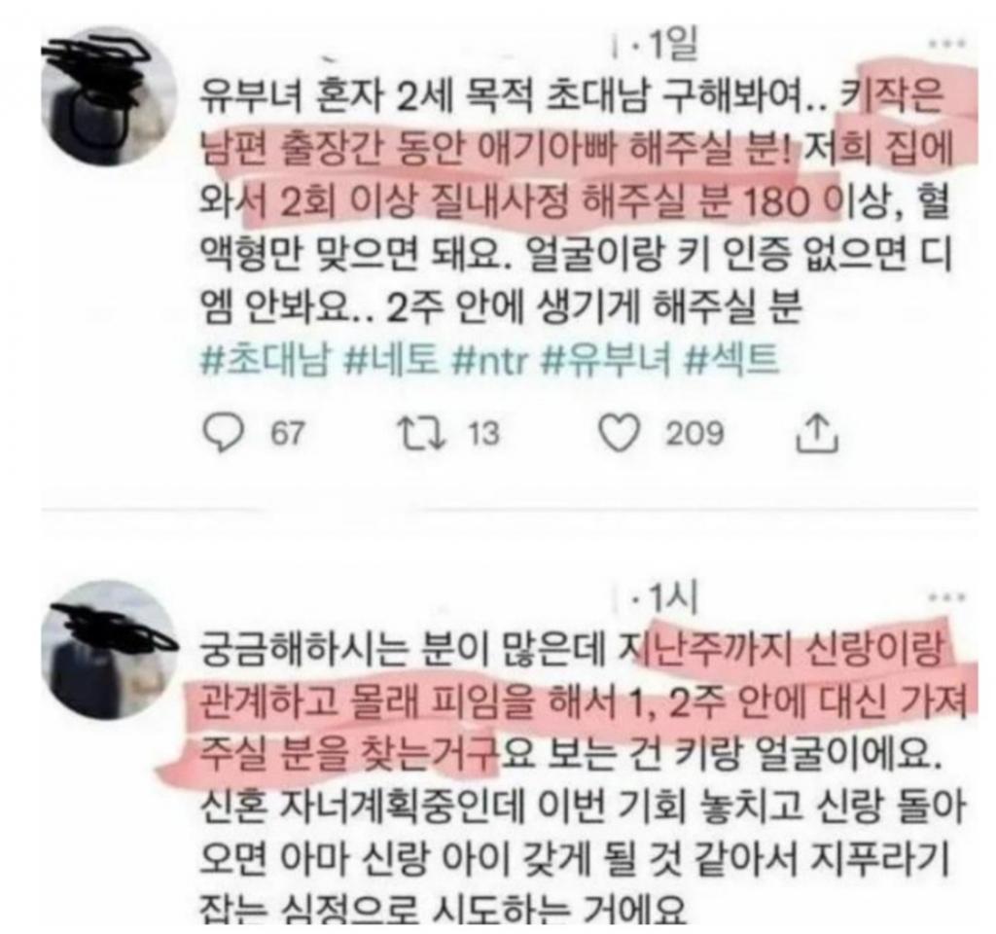Open the first tweet's profile avatar

(109, 96)
